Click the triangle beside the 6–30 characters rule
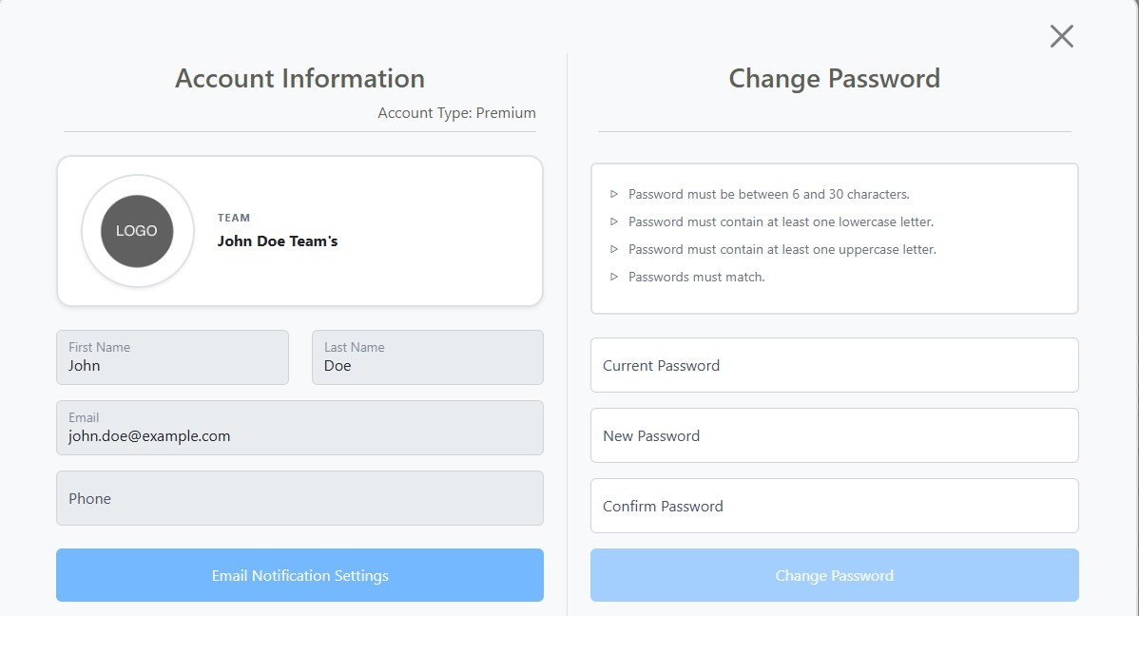The image size is (1139, 654). tap(614, 194)
